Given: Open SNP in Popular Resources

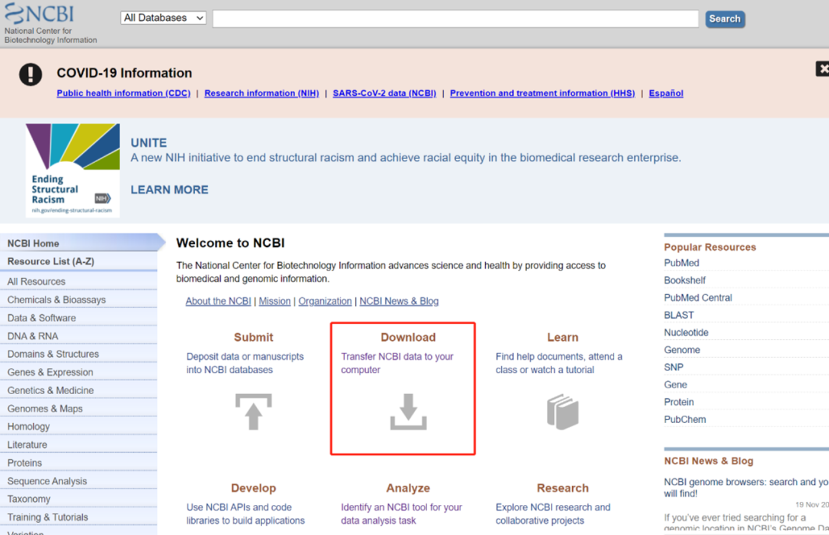Looking at the screenshot, I should (x=673, y=368).
